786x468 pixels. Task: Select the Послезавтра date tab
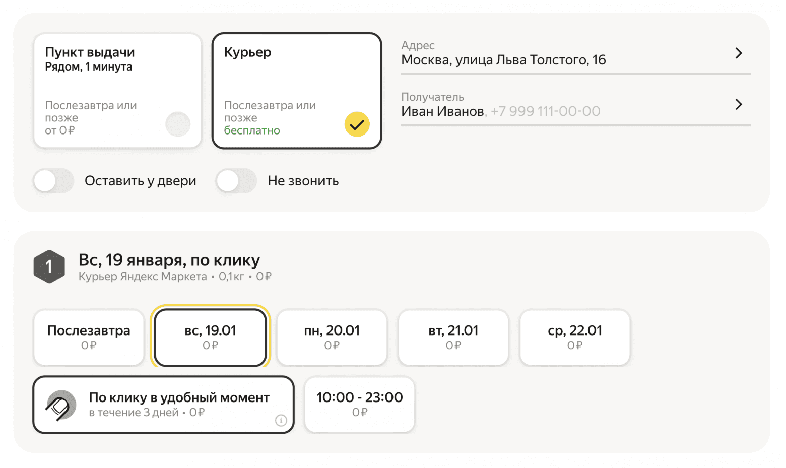click(x=89, y=337)
